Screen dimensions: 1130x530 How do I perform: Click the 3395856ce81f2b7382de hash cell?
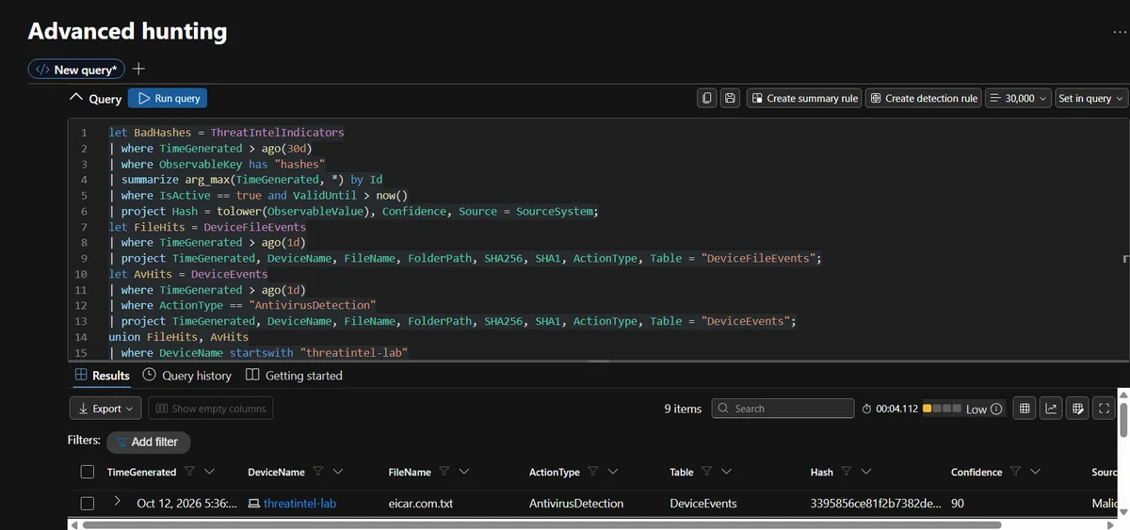876,504
